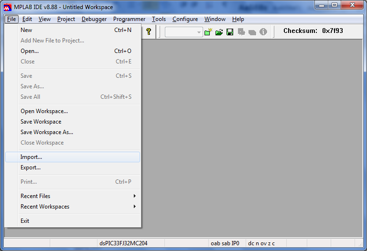Click the MPLAB logo in the title bar

(8, 7)
